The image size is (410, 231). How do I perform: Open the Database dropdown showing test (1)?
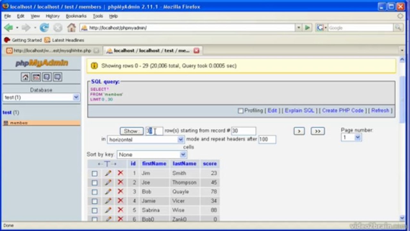point(41,97)
